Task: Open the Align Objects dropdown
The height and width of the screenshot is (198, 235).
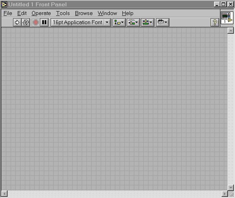Action: 119,23
